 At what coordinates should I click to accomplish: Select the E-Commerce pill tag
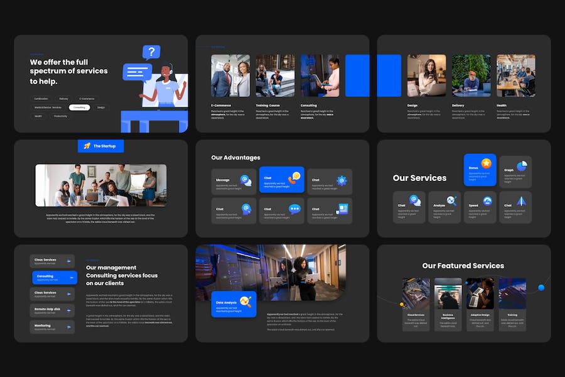[87, 99]
